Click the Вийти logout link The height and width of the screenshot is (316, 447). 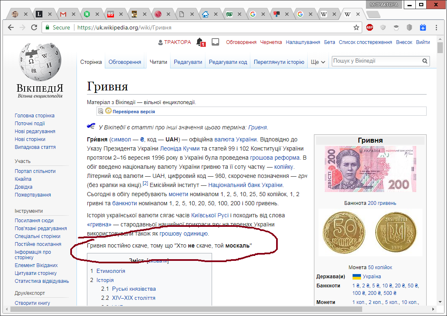[x=423, y=42]
